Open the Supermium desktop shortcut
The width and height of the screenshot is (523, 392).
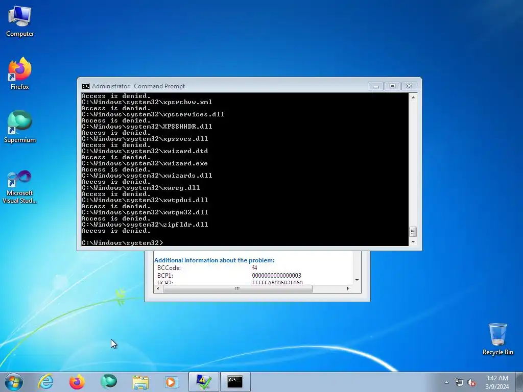(20, 127)
